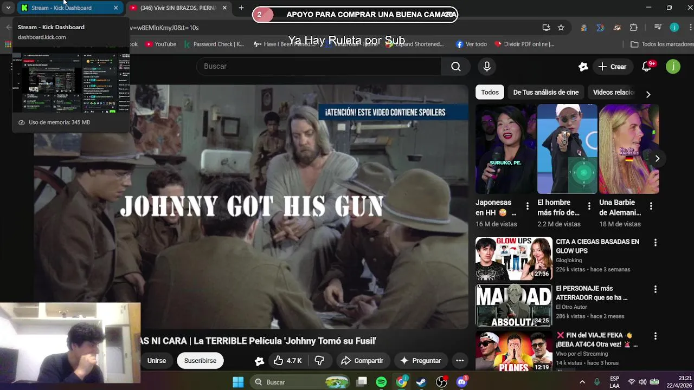Open Todos los marcadores folder
This screenshot has width=694, height=390.
coord(661,44)
